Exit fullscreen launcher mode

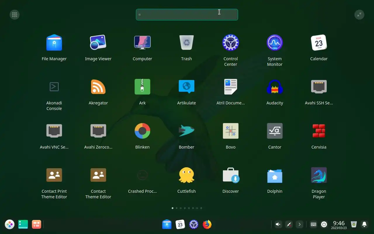click(359, 15)
